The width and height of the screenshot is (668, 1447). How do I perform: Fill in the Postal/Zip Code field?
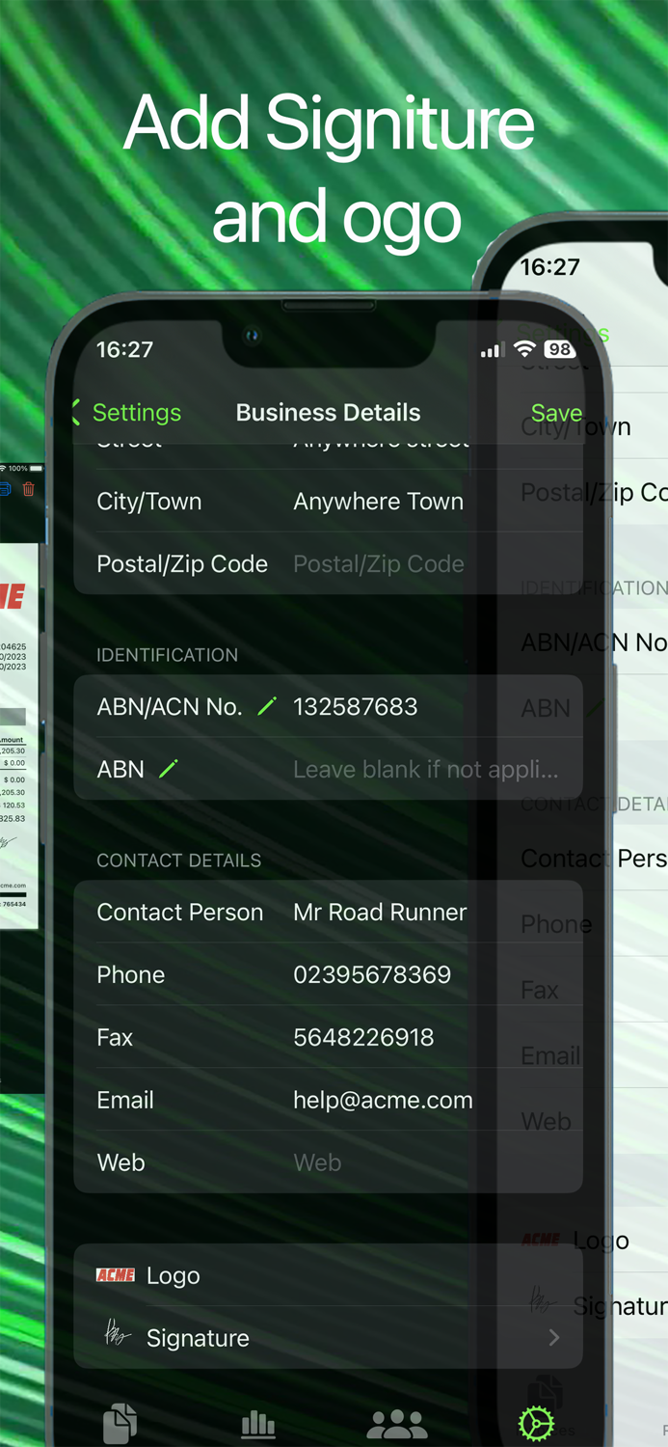point(379,564)
